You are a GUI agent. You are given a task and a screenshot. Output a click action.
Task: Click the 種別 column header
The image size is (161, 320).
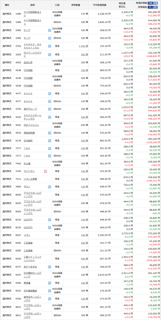(7, 5)
